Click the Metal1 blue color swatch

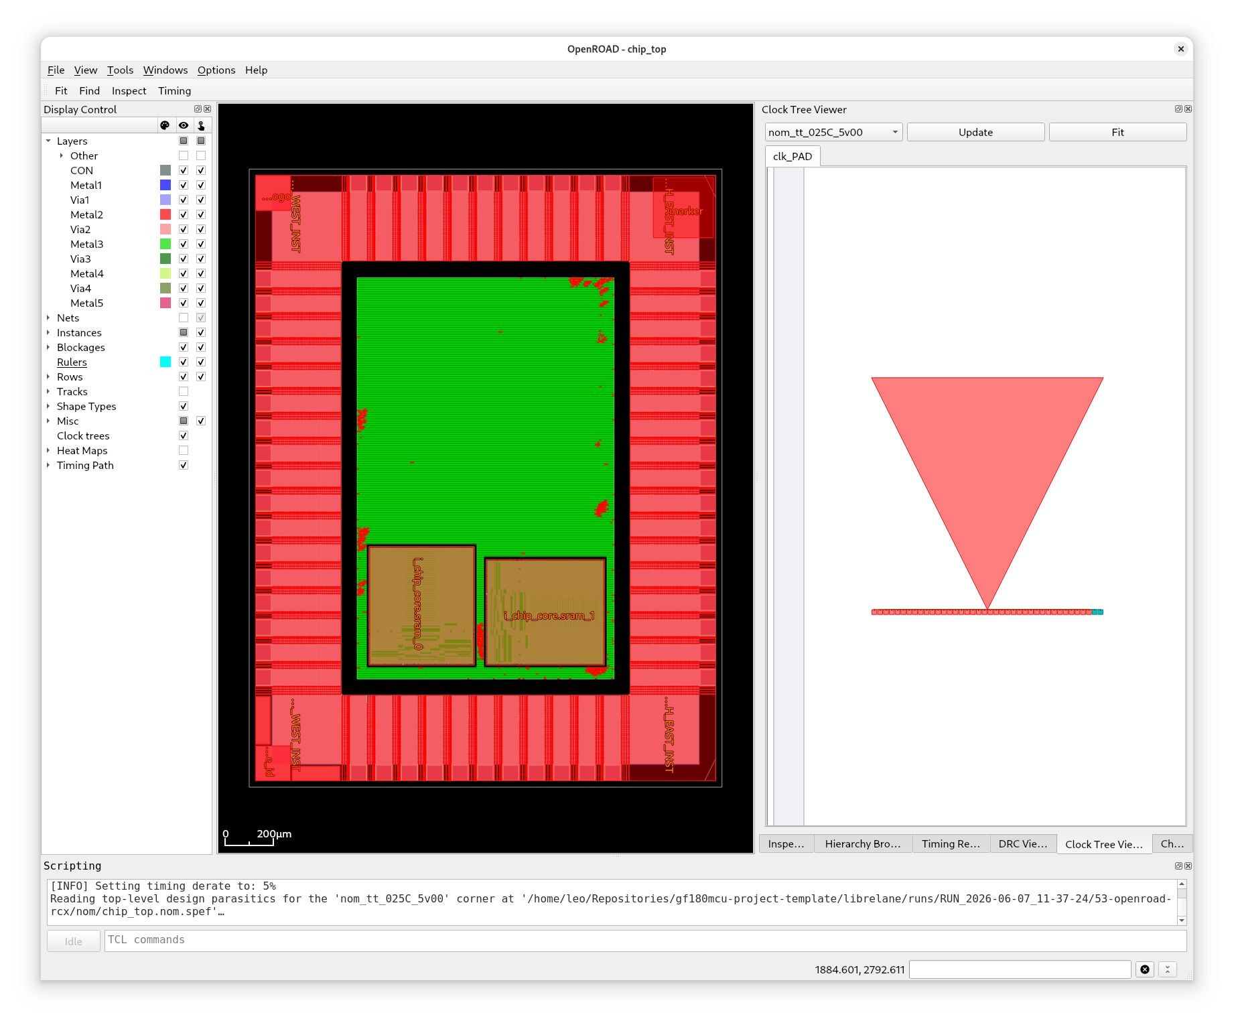[x=165, y=185]
